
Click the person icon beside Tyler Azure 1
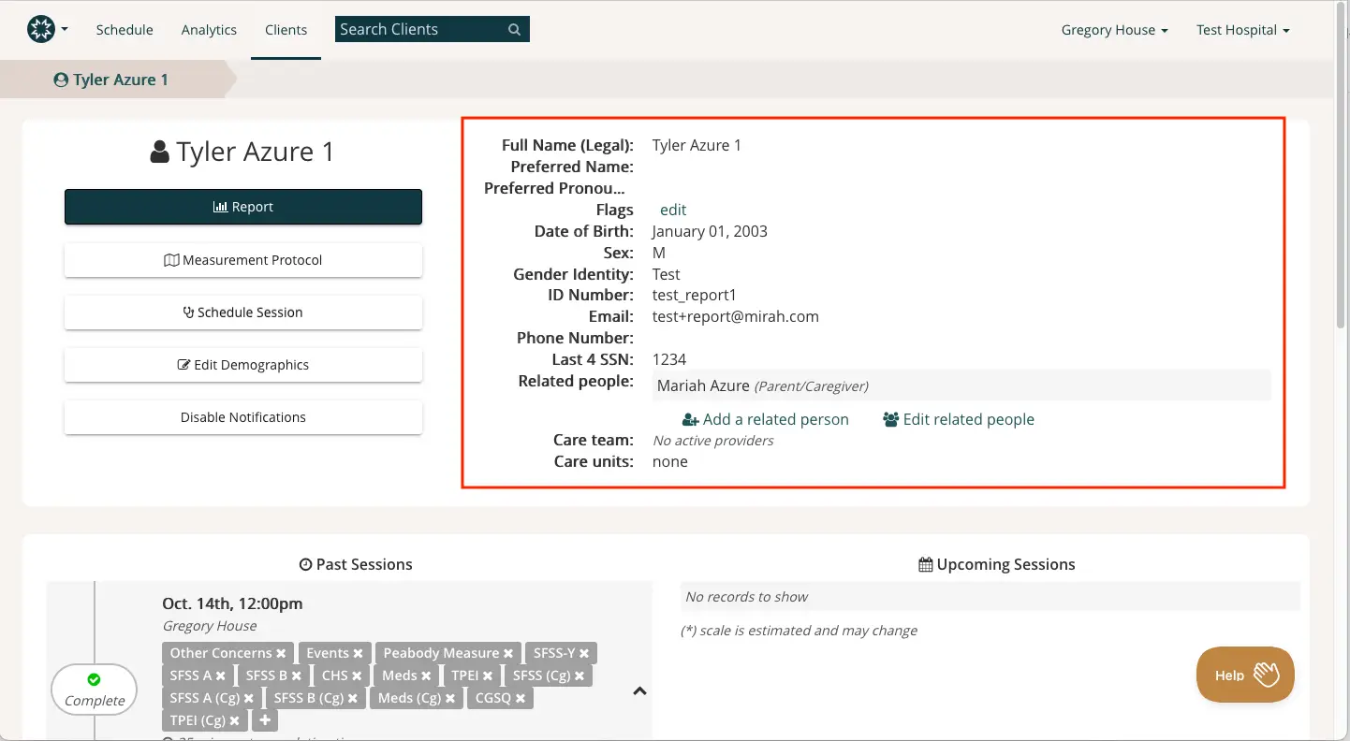click(157, 150)
